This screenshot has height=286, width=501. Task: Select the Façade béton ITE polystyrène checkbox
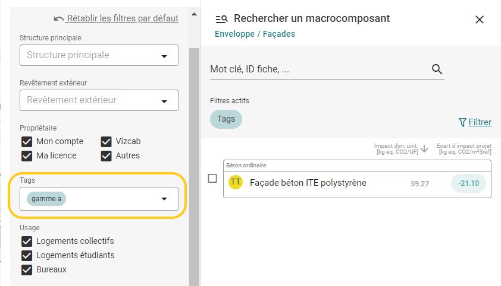212,179
